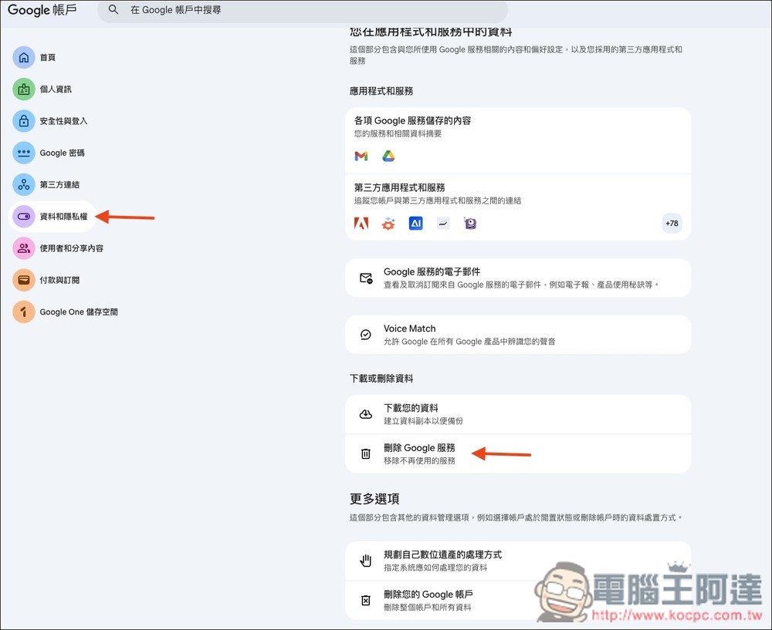The width and height of the screenshot is (772, 630).
Task: Open 刪除您的 Google 帳戶 option
Action: [x=518, y=600]
